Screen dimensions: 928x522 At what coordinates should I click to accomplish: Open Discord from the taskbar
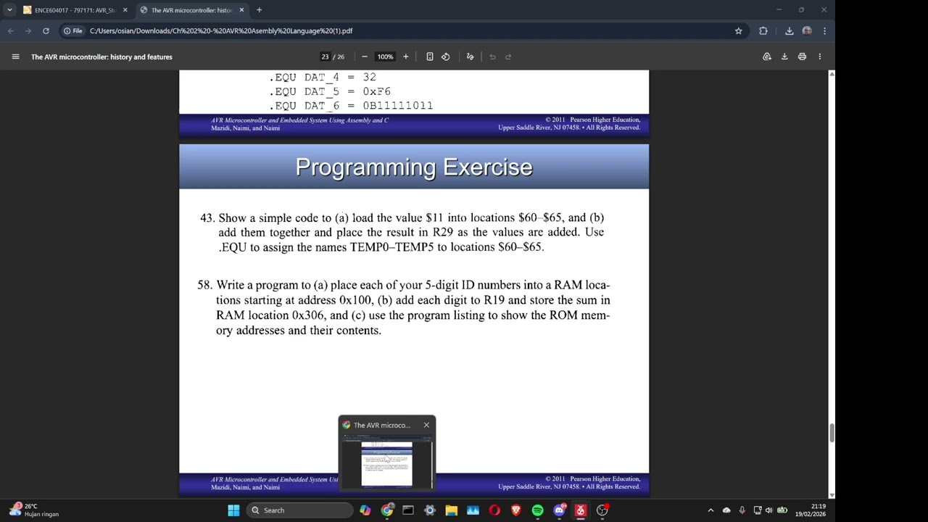click(x=559, y=510)
